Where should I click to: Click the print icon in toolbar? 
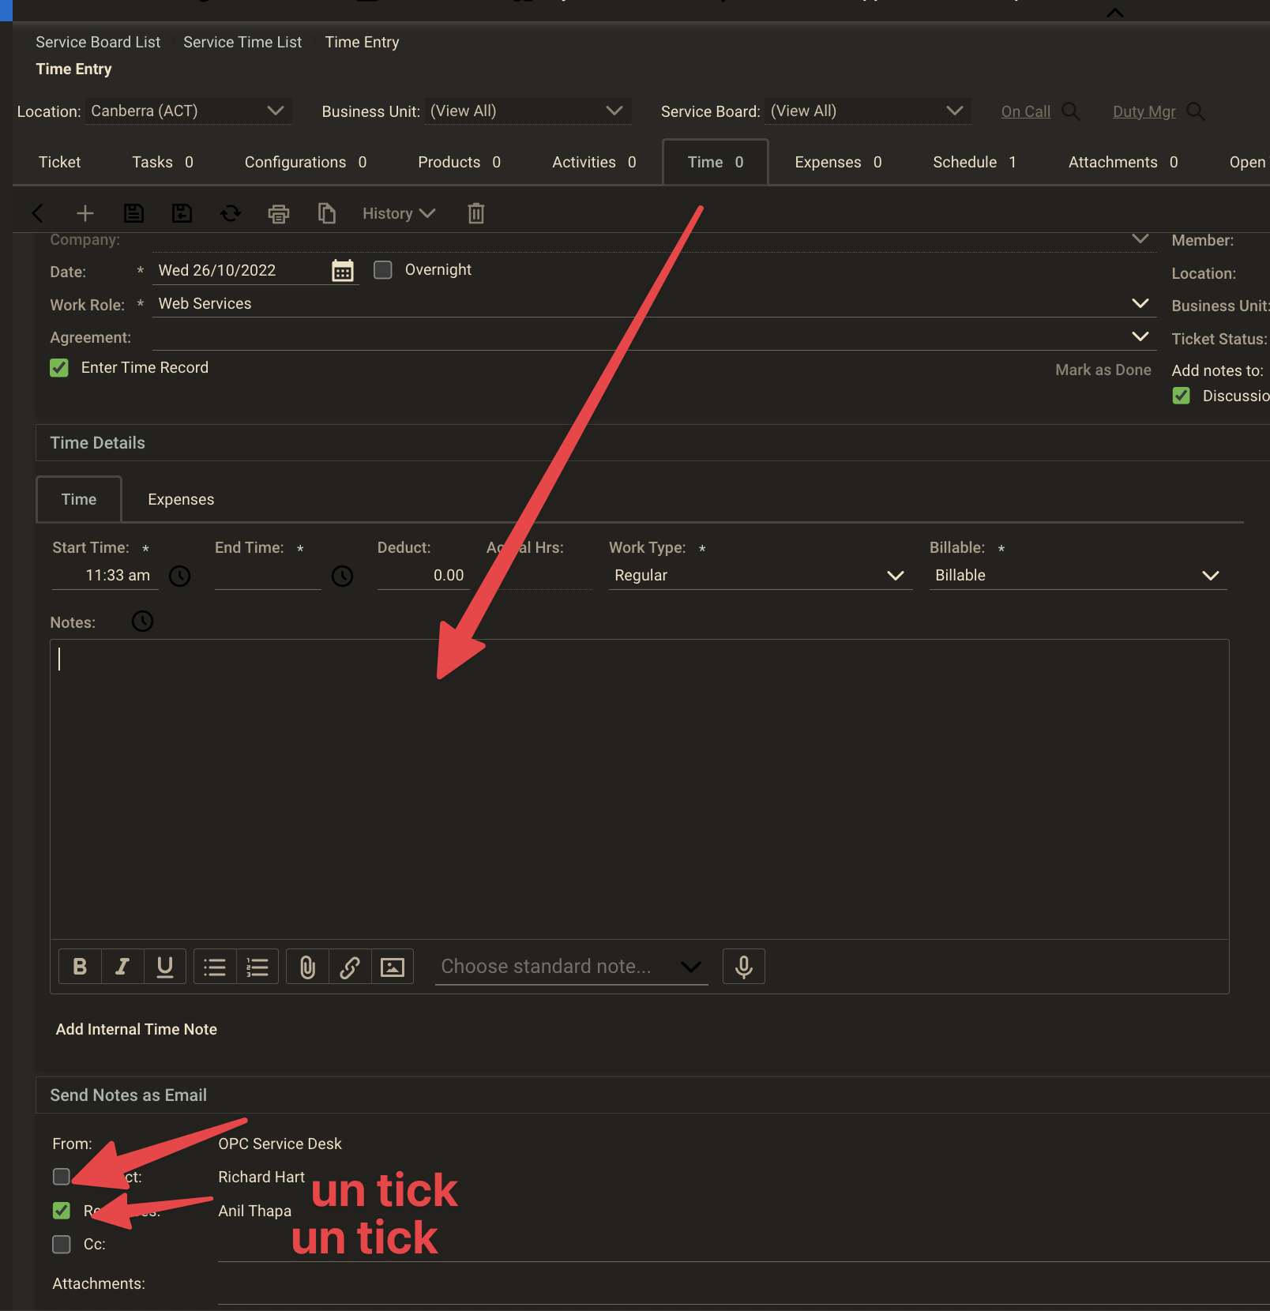[x=279, y=213]
